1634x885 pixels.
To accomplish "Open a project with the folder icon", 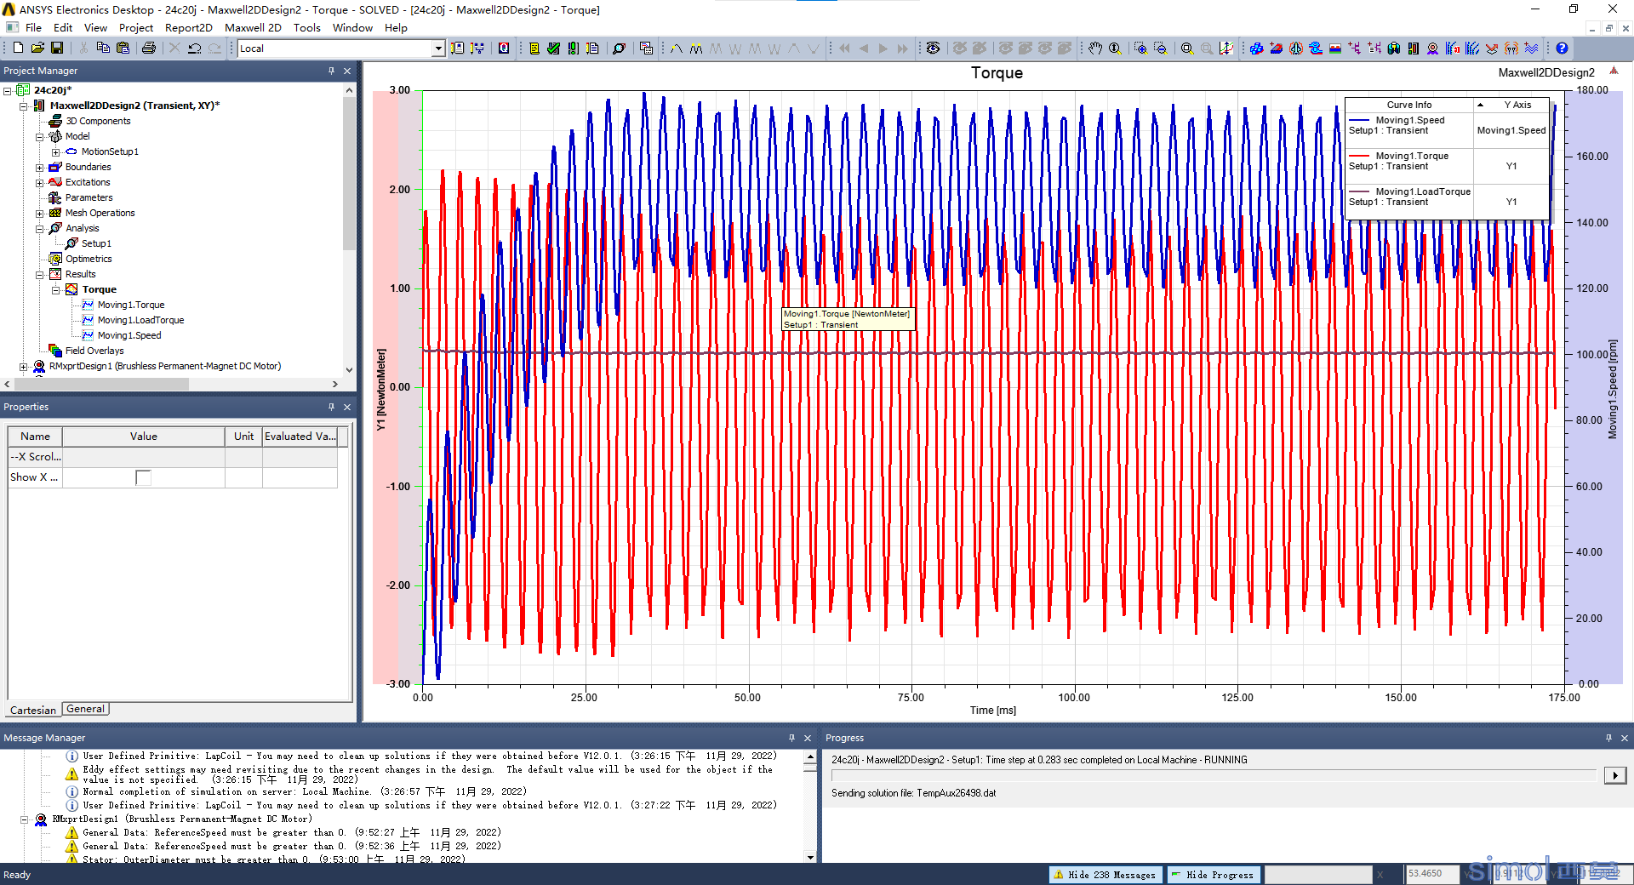I will [37, 49].
